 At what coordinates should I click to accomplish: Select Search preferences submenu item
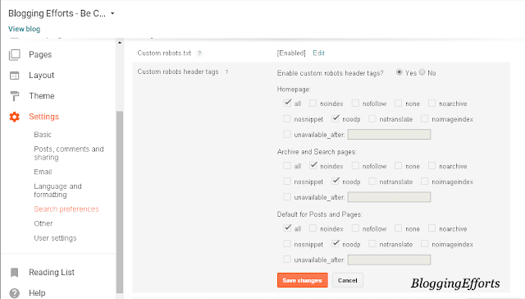tap(66, 209)
